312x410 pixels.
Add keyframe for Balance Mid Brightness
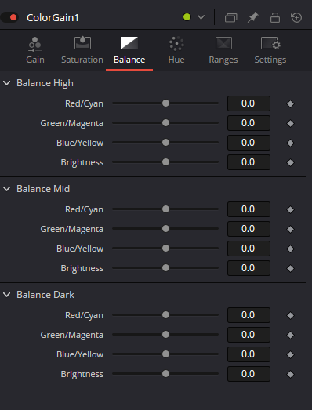point(290,269)
